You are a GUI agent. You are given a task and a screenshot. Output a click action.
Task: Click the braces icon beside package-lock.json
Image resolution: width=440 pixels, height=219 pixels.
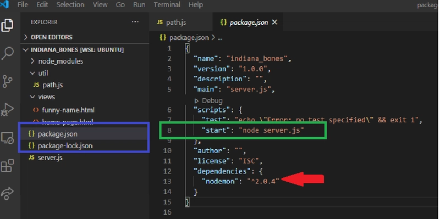tap(32, 145)
